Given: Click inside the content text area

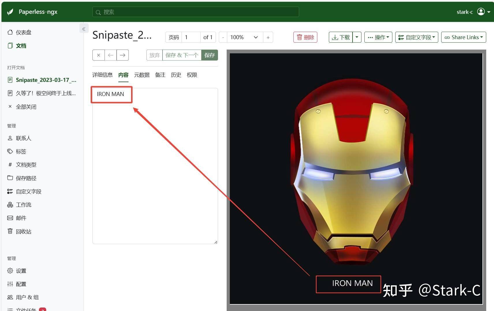Looking at the screenshot, I should point(155,166).
